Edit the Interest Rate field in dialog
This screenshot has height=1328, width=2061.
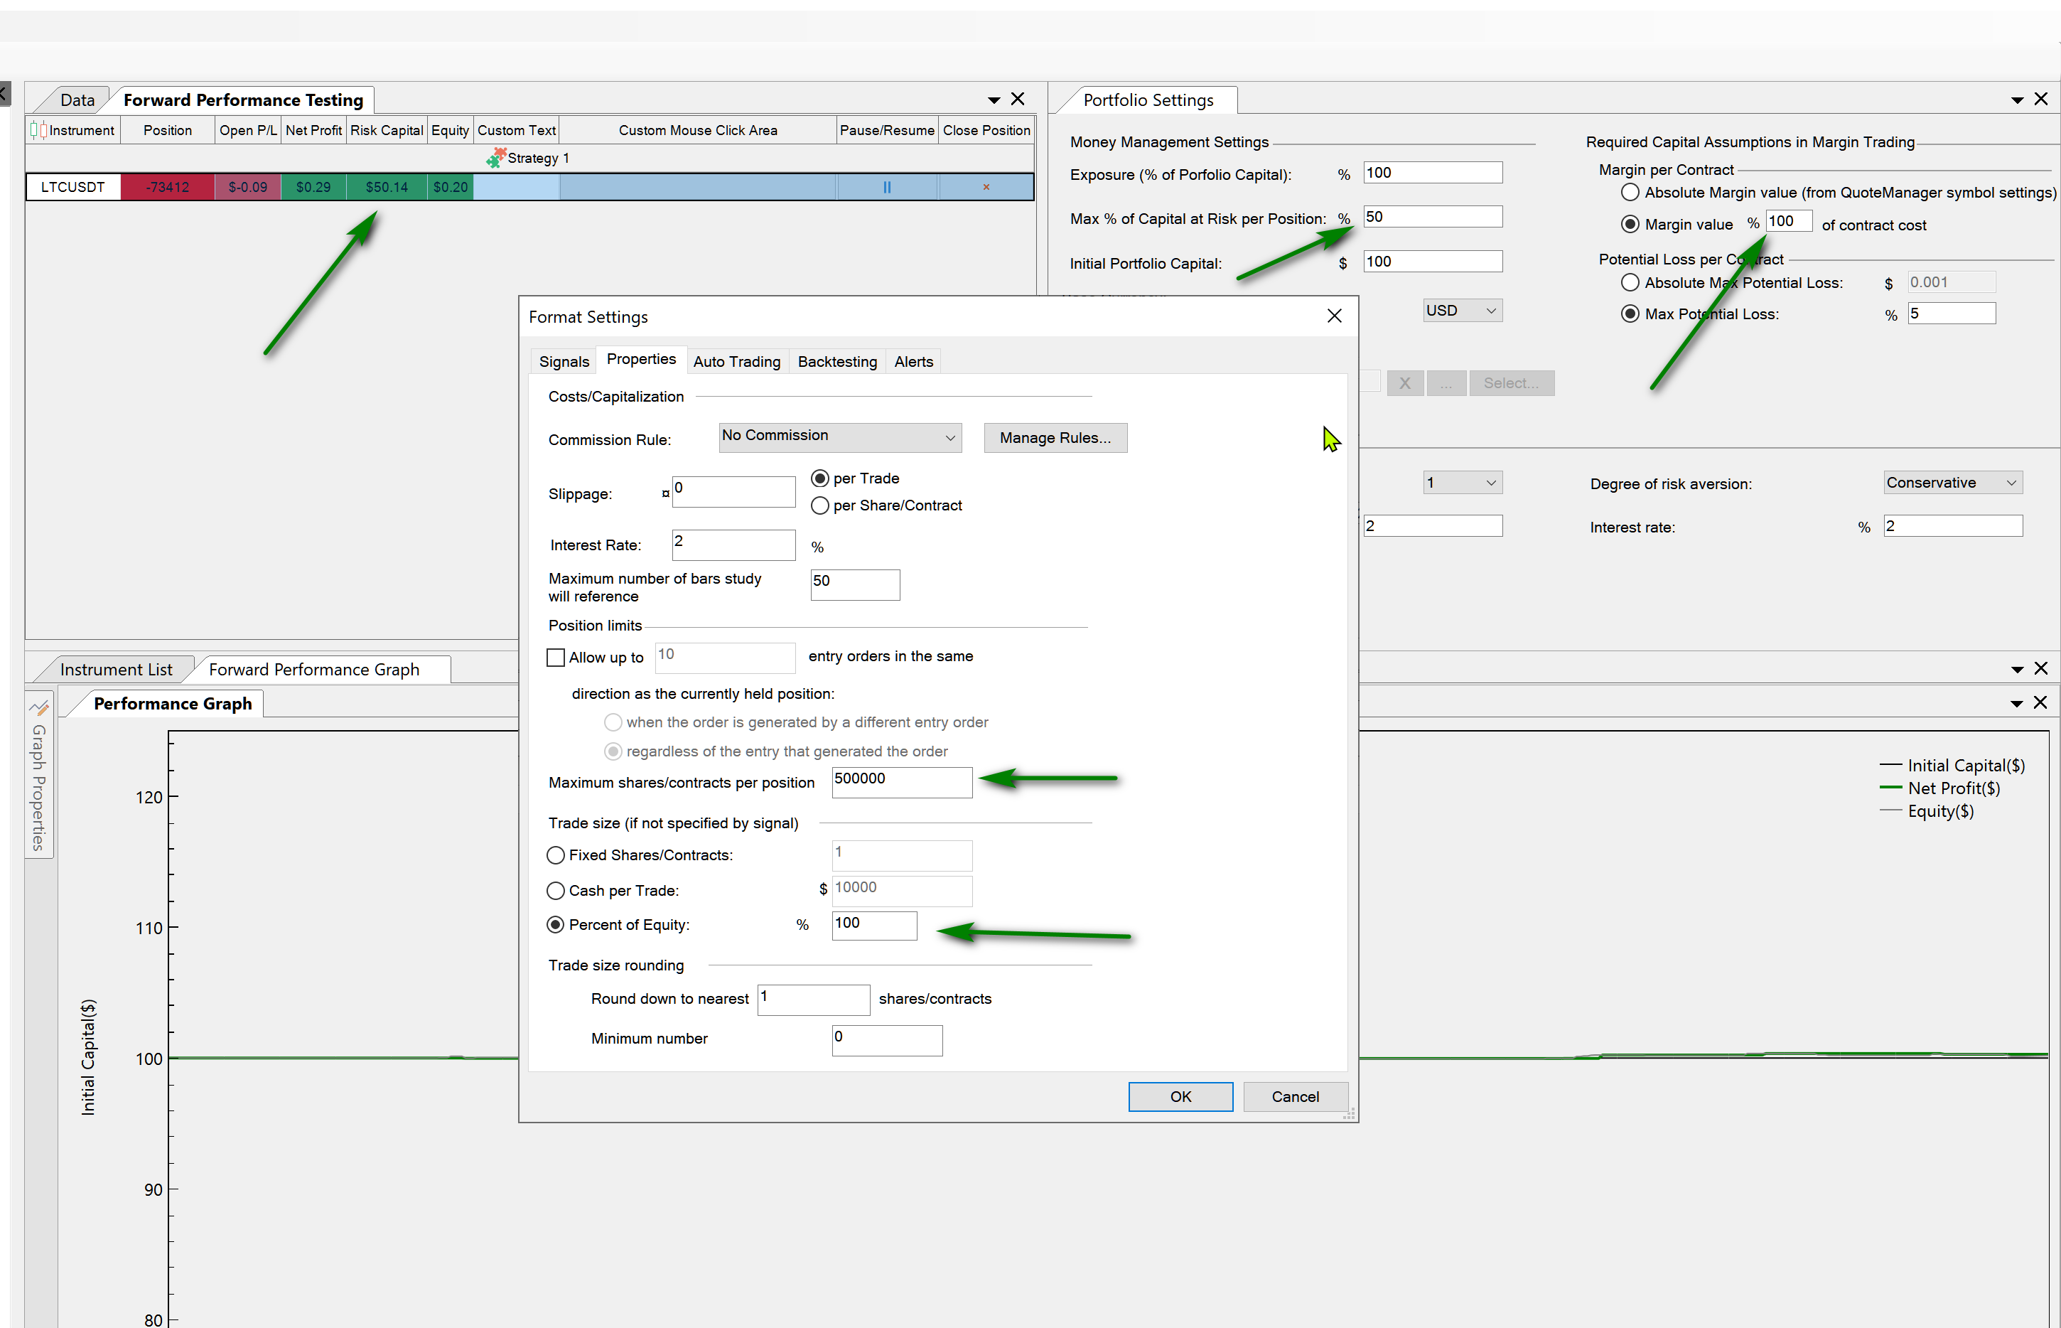733,545
